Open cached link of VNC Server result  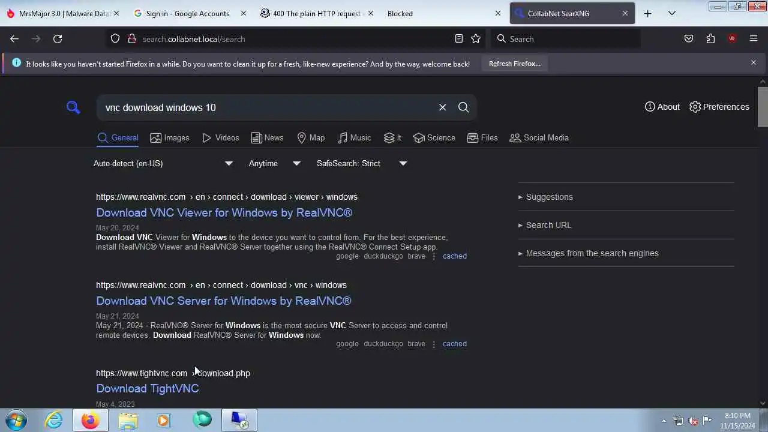pos(455,344)
